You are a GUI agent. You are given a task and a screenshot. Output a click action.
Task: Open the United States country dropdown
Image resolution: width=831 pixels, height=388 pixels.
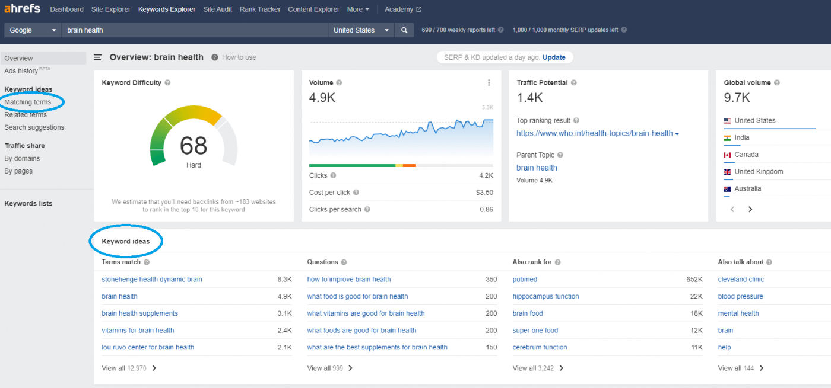tap(361, 30)
